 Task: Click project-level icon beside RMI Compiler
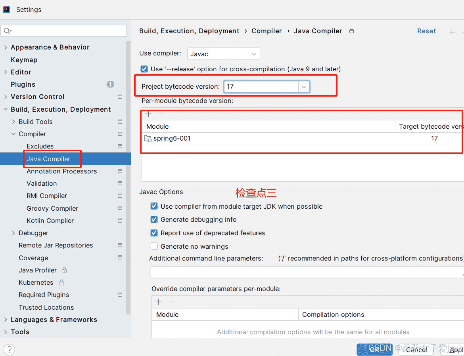120,196
